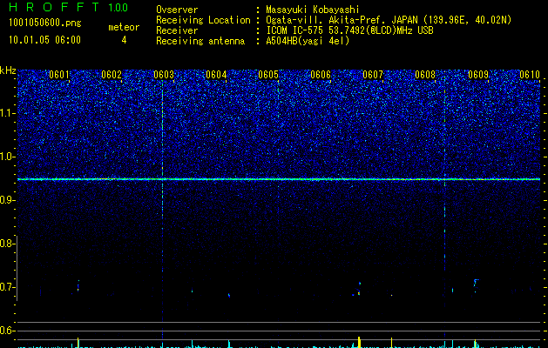Click the 0607 time marker
Image resolution: width=548 pixels, height=348 pixels.
[373, 75]
